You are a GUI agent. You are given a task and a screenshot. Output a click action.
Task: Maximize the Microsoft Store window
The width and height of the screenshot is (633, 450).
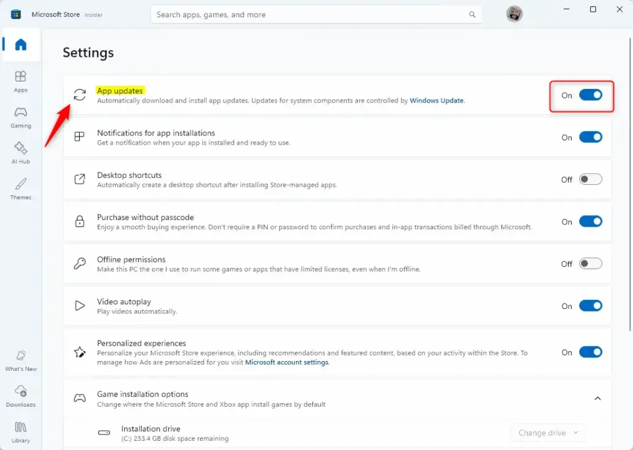[593, 9]
